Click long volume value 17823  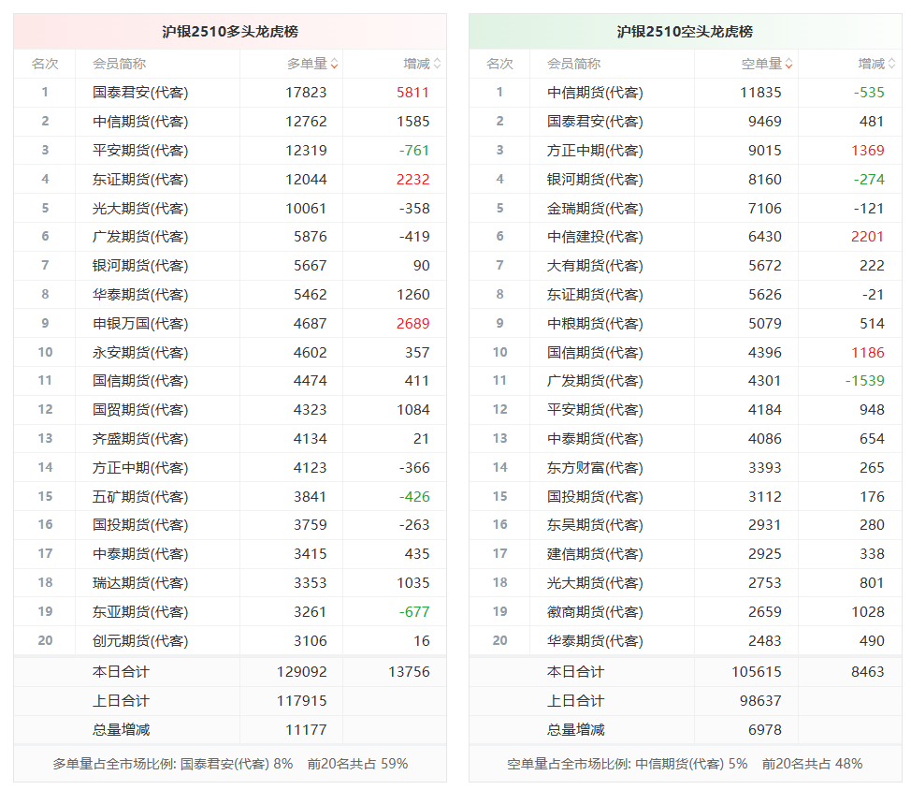pos(306,93)
